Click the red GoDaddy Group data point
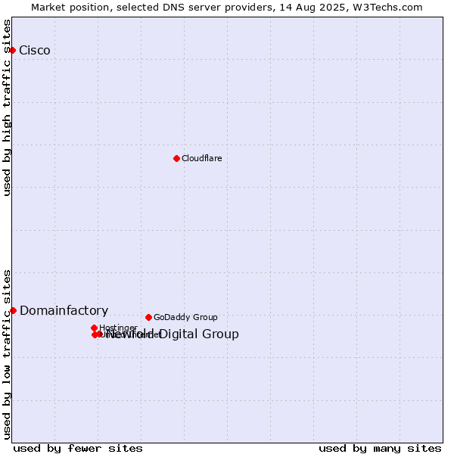The height and width of the screenshot is (454, 454). (x=148, y=317)
